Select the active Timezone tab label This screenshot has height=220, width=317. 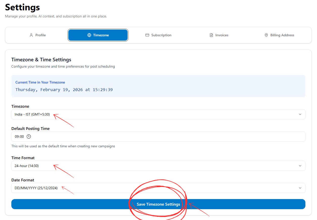pyautogui.click(x=101, y=35)
